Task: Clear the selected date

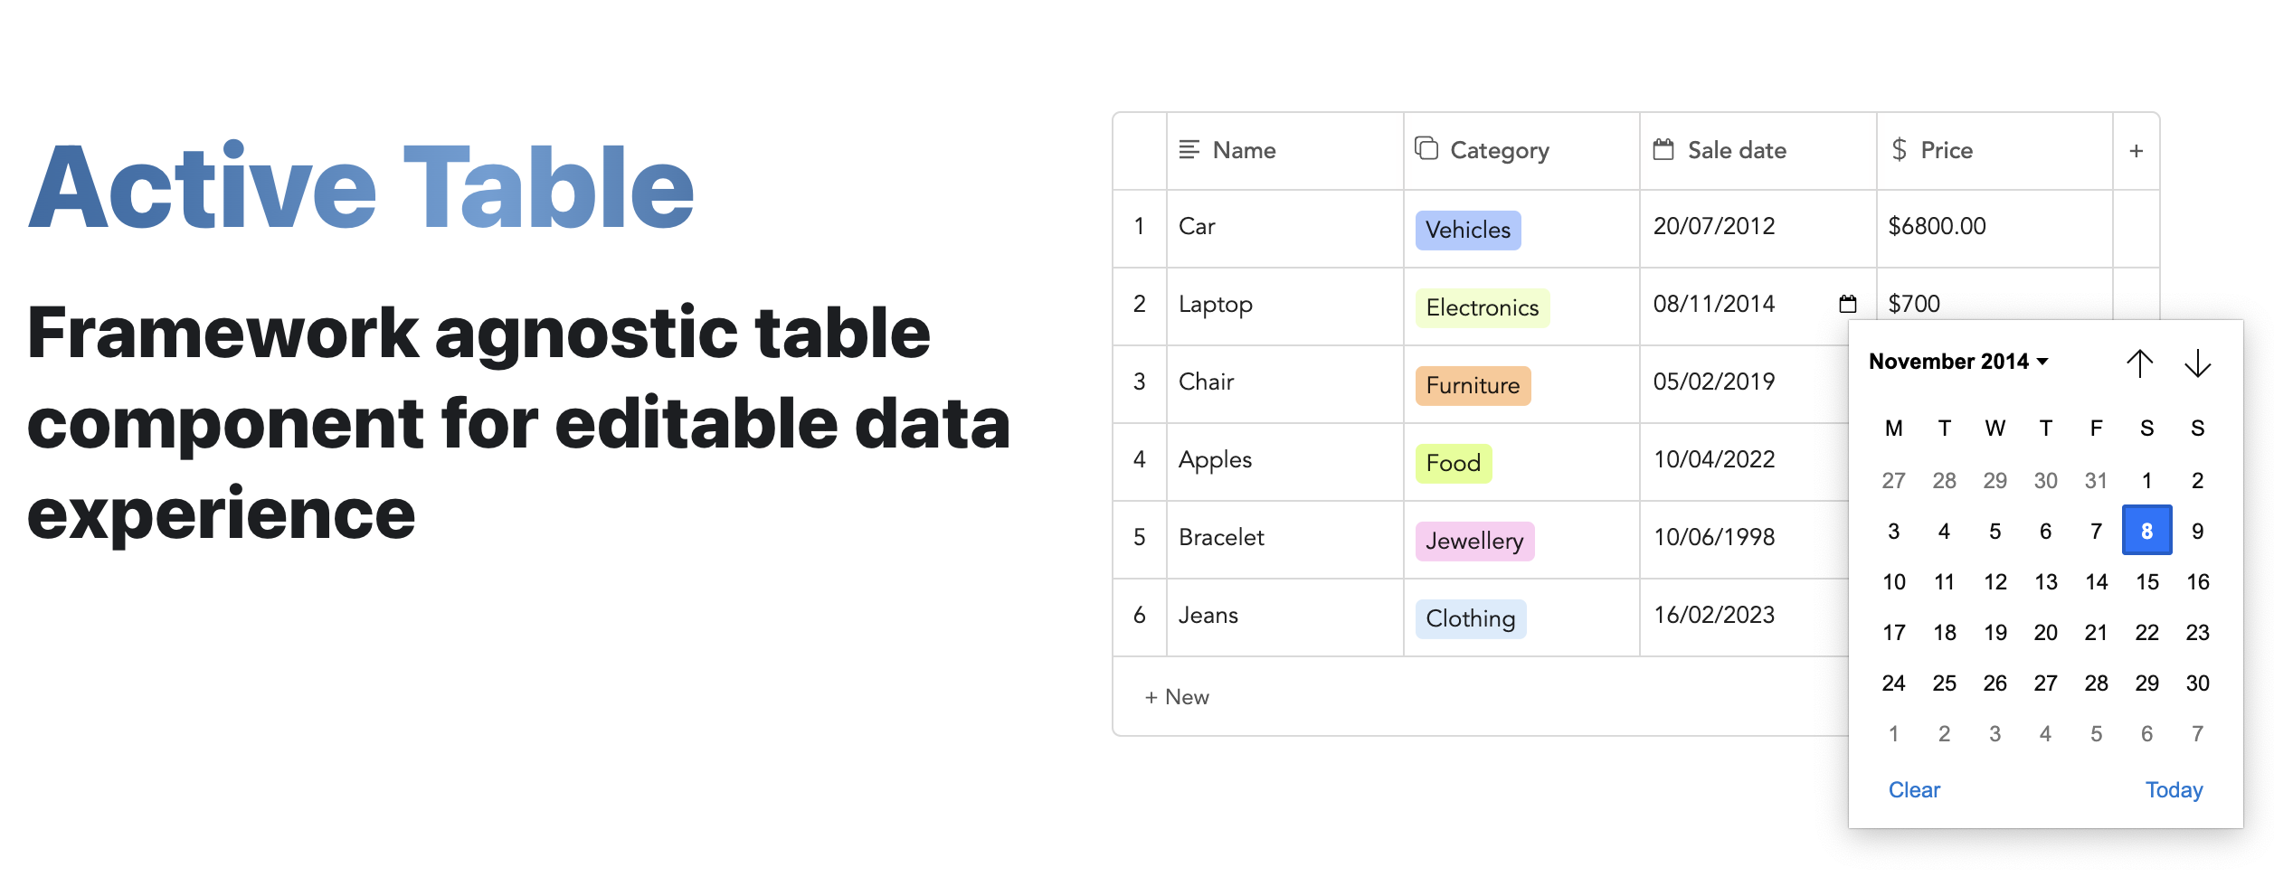Action: (1914, 790)
